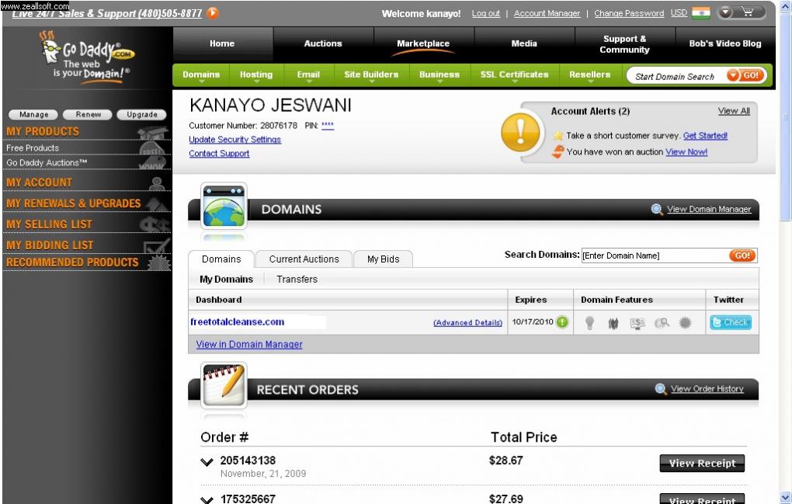This screenshot has height=504, width=792.
Task: Click the Renew pill button
Action: click(x=89, y=115)
